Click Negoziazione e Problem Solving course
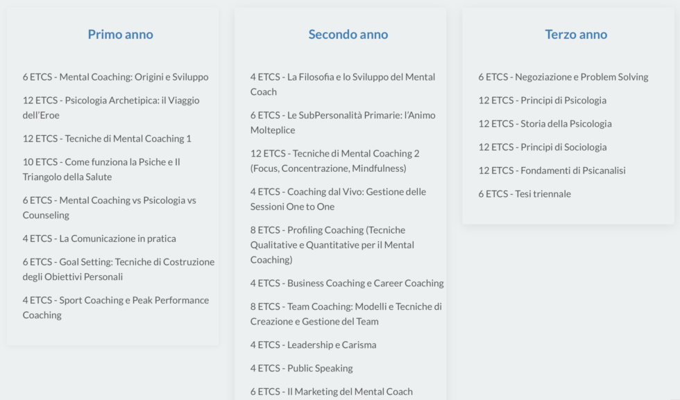The height and width of the screenshot is (400, 680). coord(563,77)
